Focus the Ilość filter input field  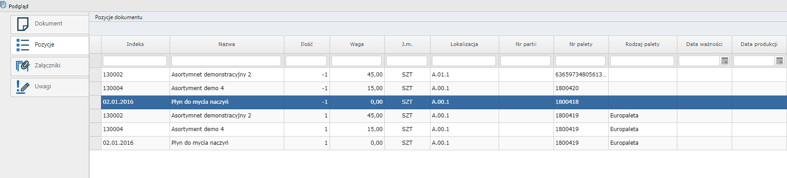(x=306, y=61)
